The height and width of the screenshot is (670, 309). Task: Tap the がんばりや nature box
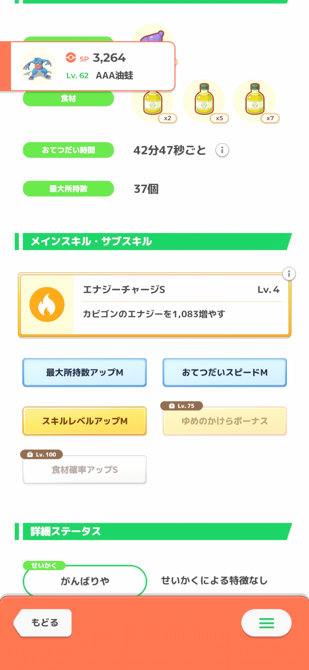coord(85,581)
